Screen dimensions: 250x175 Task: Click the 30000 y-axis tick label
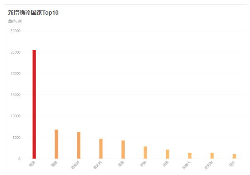click(x=16, y=31)
